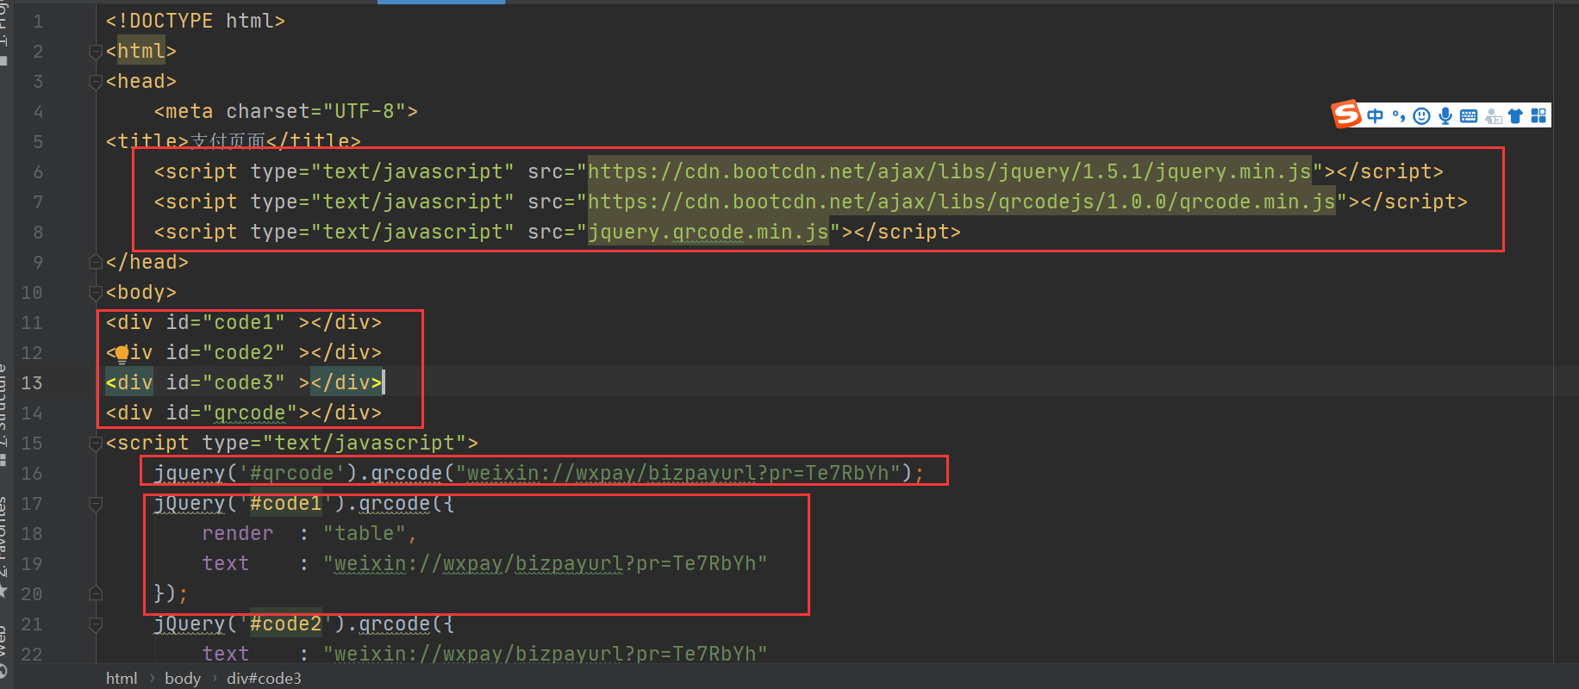Click the weixin URL on line 22

tap(546, 654)
